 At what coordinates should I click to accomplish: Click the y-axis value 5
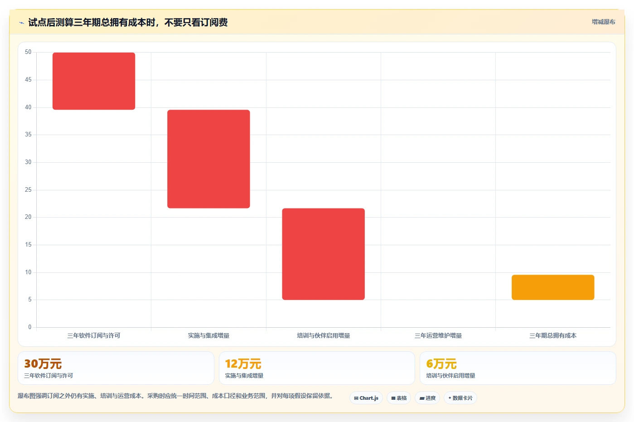click(30, 300)
